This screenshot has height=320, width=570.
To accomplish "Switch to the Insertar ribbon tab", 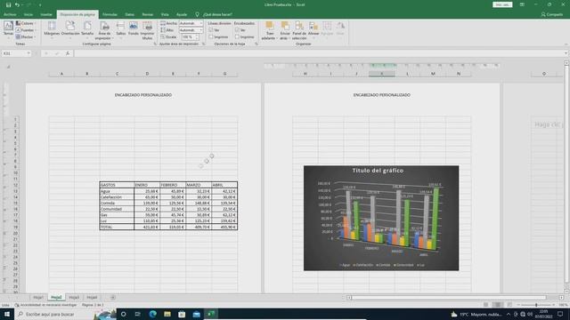I will click(46, 14).
